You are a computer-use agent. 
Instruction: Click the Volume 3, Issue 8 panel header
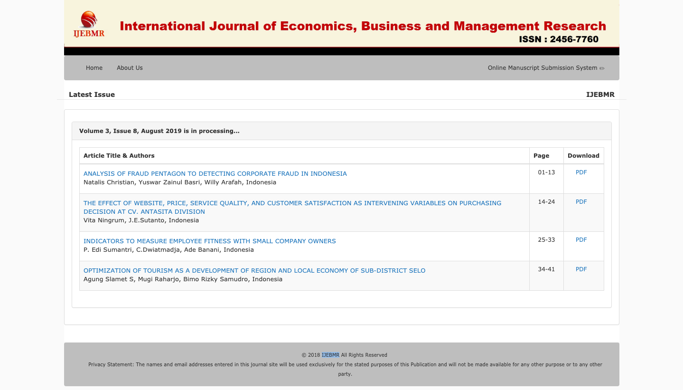click(x=159, y=131)
